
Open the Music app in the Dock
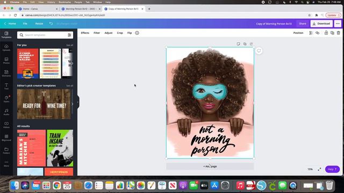click(240, 185)
